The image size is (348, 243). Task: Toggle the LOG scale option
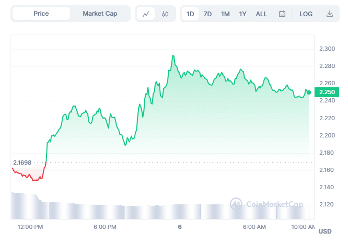(x=306, y=14)
